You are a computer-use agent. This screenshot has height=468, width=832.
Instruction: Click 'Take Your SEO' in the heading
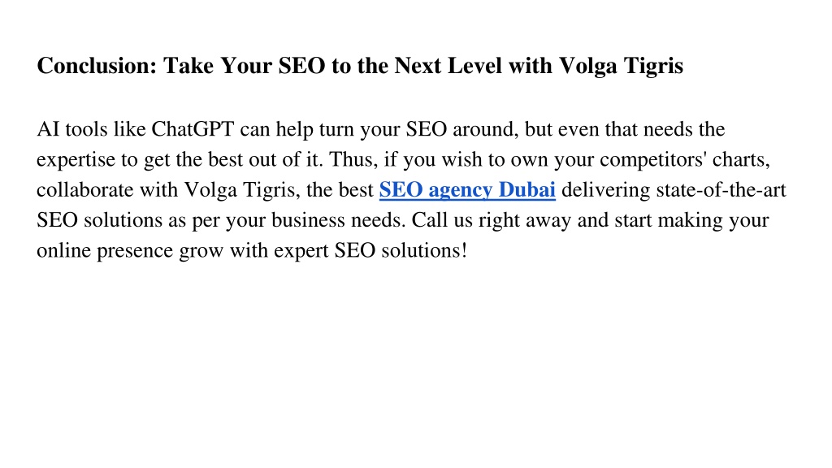[244, 67]
